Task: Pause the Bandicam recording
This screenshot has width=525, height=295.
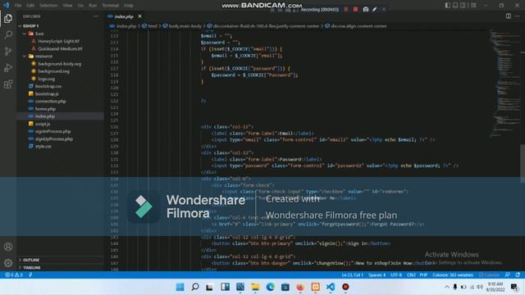Action: (346, 9)
